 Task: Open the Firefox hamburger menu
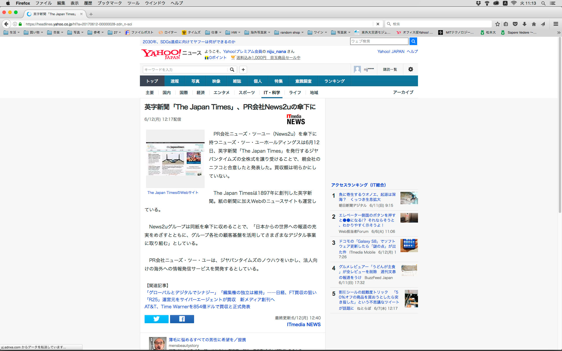point(556,24)
